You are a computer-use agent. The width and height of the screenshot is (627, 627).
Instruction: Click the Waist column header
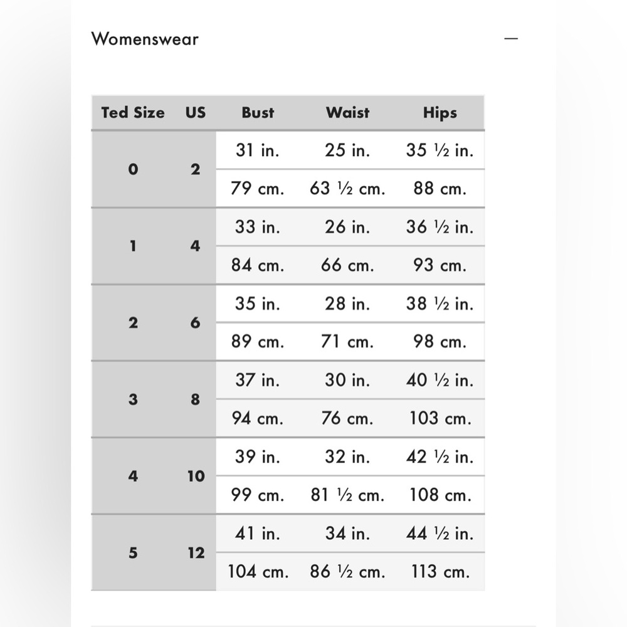coord(347,113)
